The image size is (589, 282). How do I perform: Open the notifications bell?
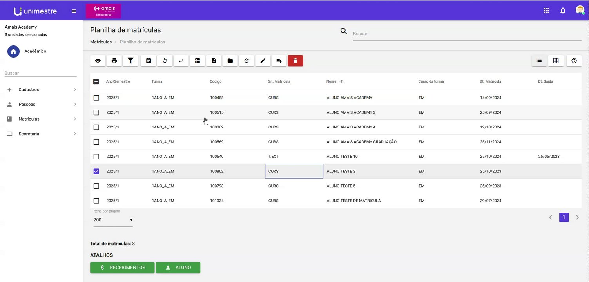coord(563,11)
